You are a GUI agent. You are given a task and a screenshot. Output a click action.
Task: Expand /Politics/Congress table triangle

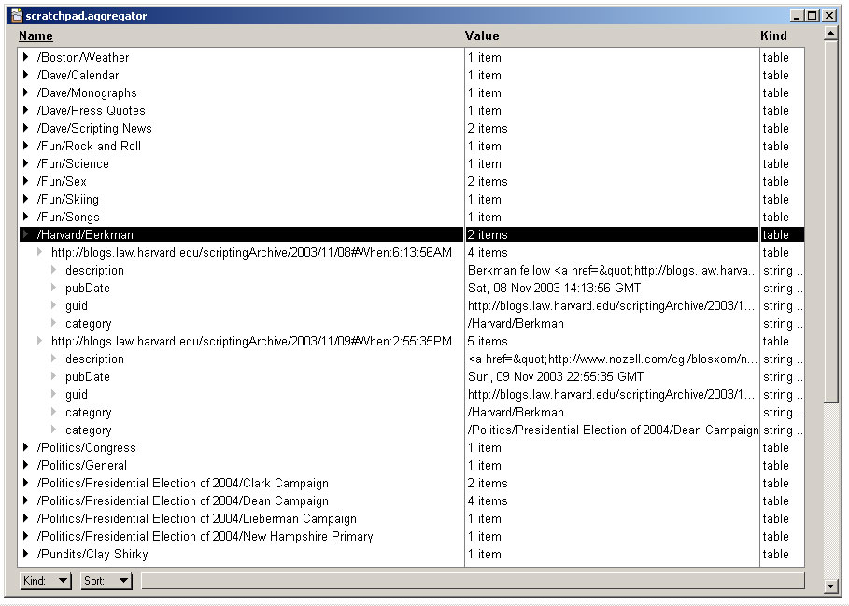click(26, 448)
